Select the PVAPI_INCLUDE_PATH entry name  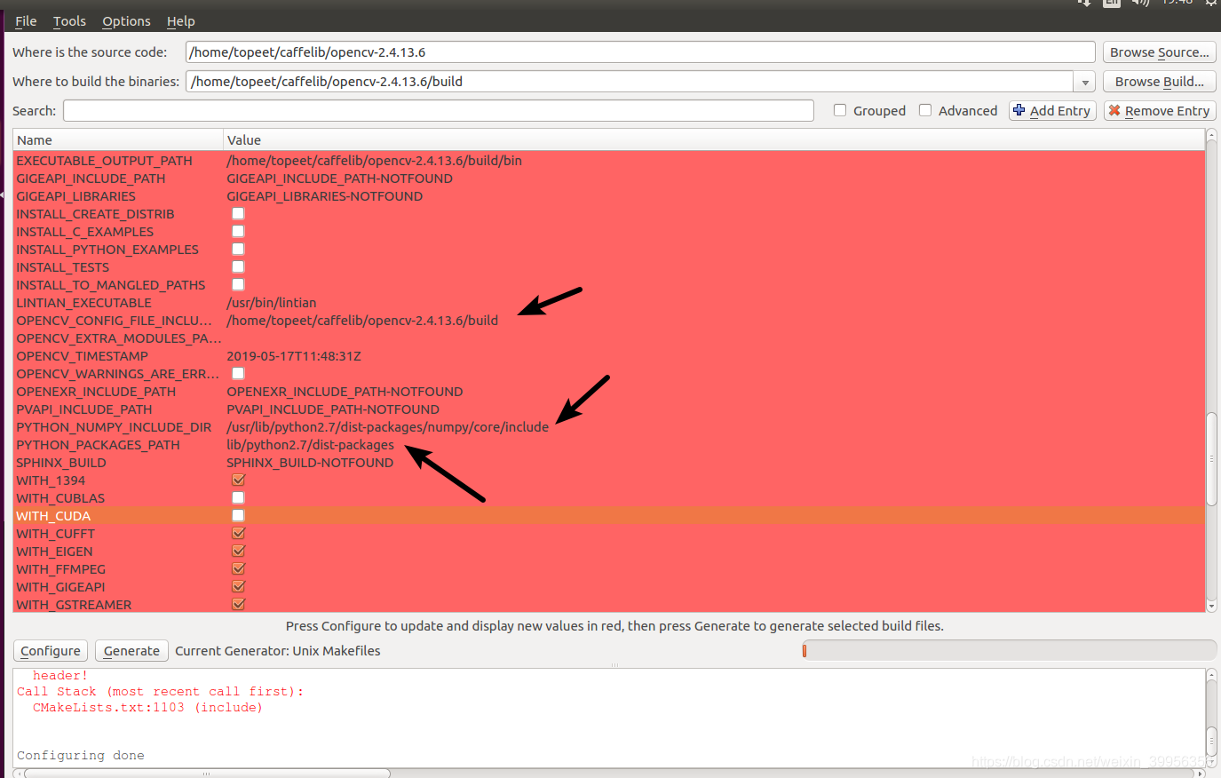pos(84,409)
